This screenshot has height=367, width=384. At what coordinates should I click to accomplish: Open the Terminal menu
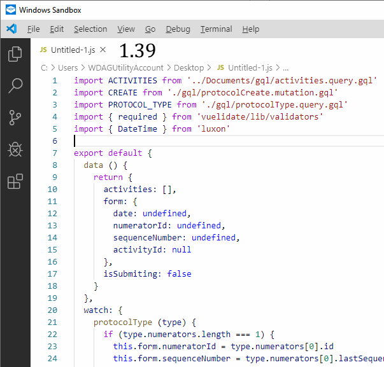click(x=217, y=29)
